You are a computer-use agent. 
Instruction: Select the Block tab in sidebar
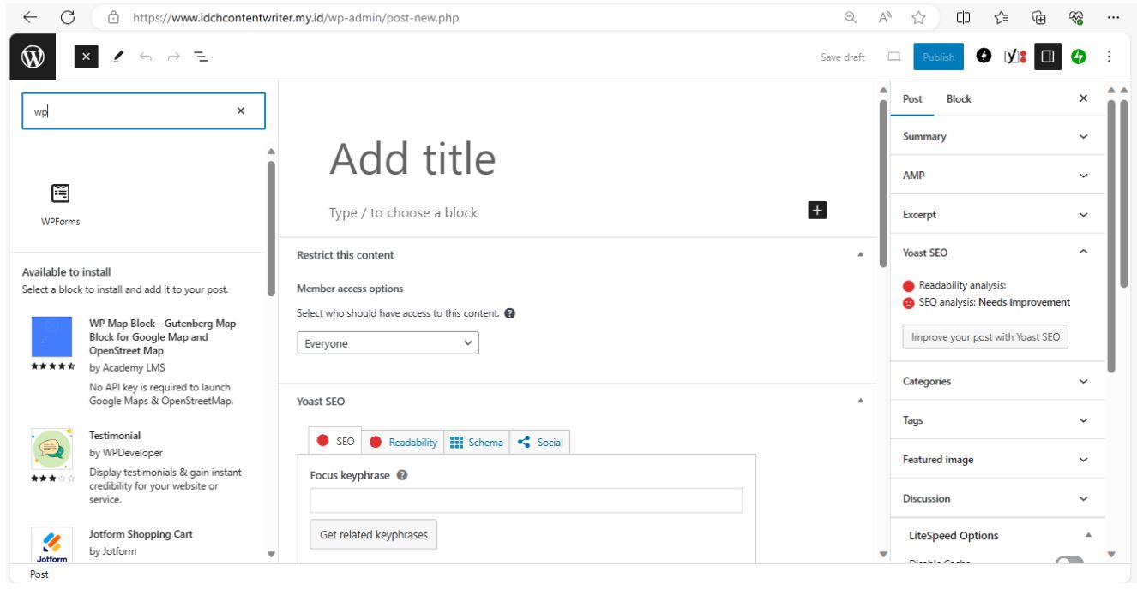tap(958, 98)
